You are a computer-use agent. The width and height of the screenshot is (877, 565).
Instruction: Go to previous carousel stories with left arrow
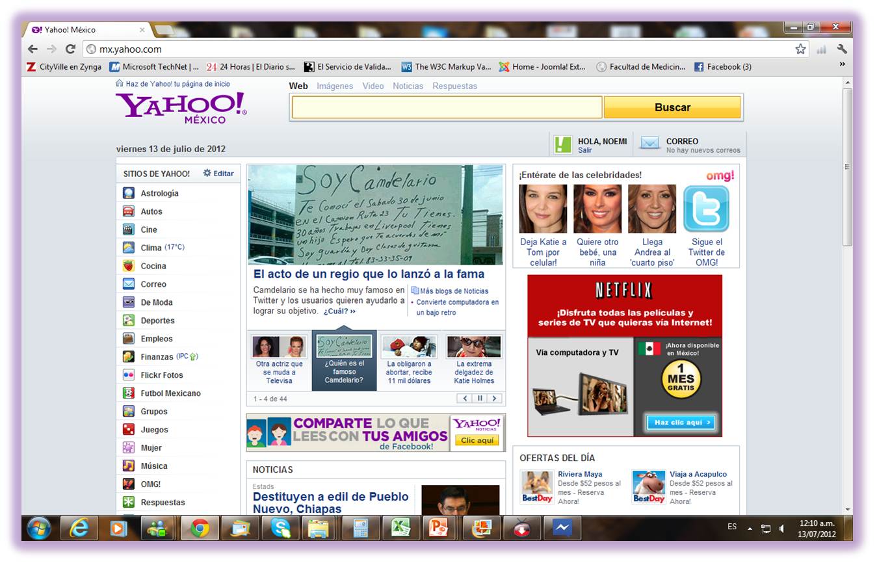(466, 399)
